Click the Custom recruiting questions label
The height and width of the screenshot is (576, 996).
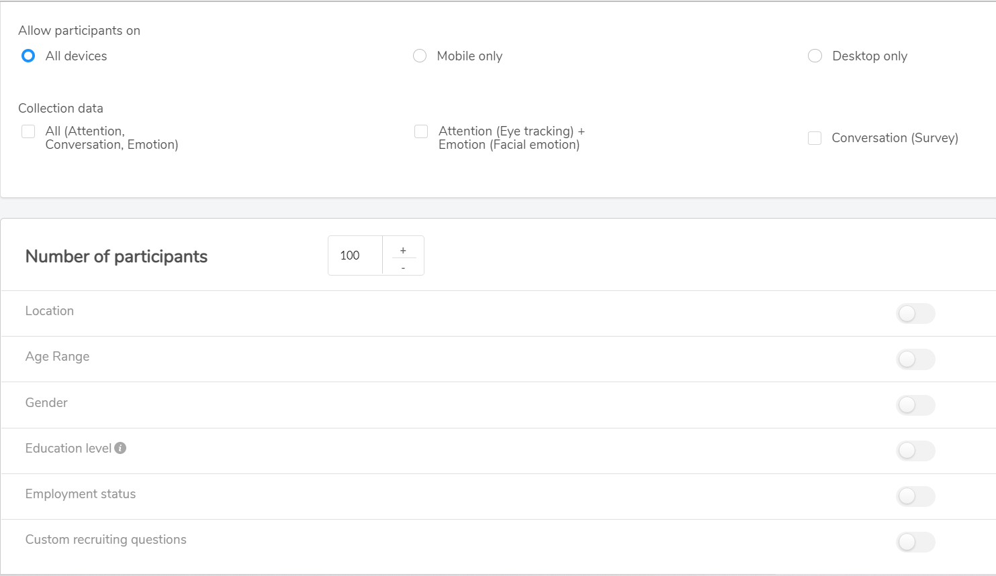coord(105,539)
